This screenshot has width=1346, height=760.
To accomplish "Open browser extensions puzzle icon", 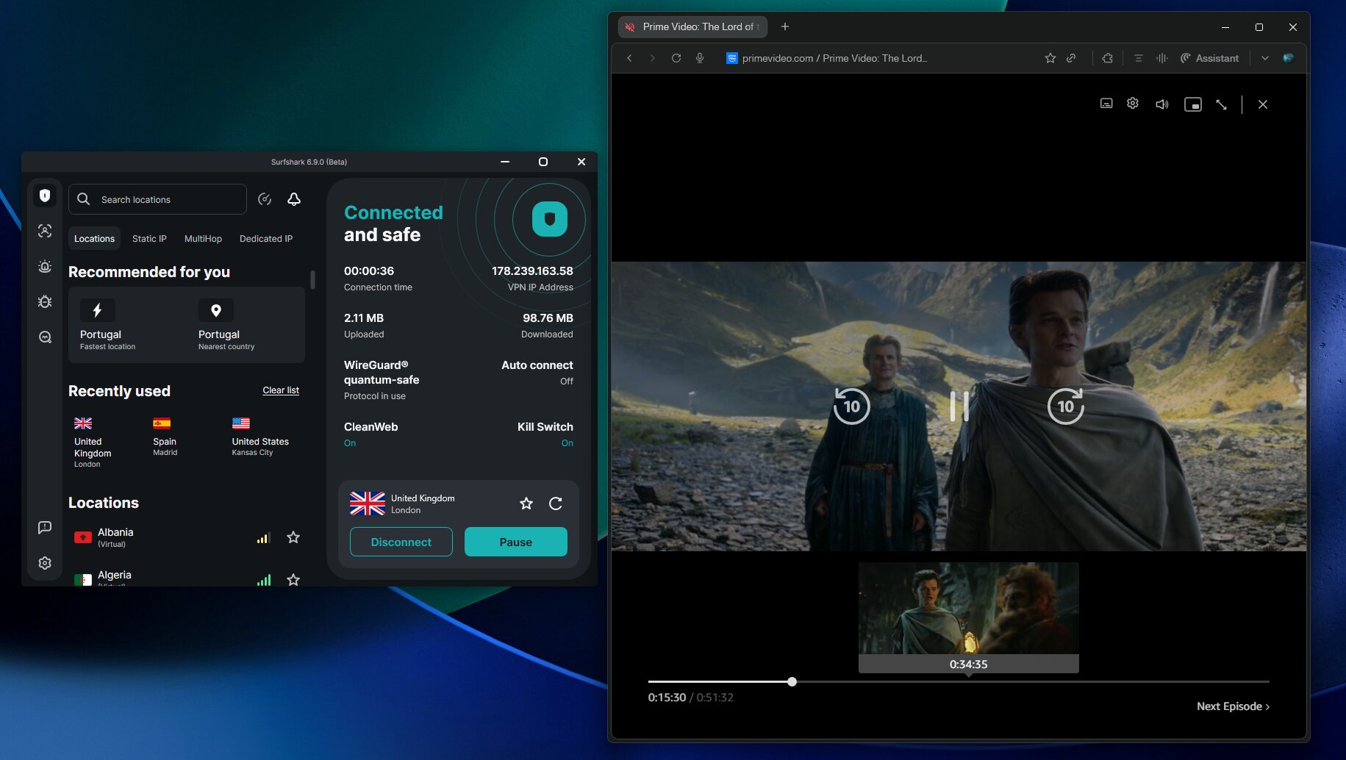I will point(1108,58).
